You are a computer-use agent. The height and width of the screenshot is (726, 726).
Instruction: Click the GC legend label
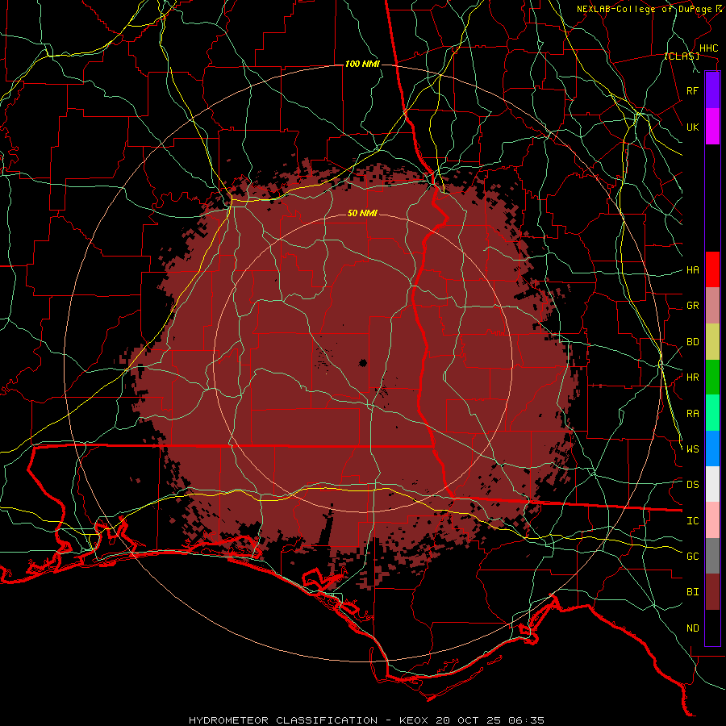[692, 557]
